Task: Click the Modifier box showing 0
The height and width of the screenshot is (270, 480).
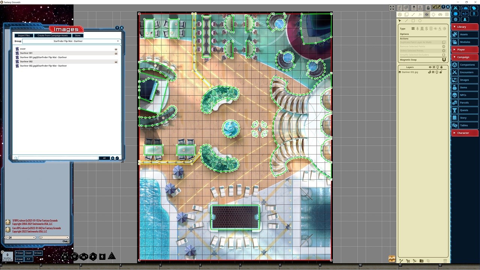Action: (x=7, y=256)
